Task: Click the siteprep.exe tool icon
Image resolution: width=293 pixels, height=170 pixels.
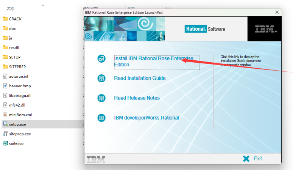Action: pyautogui.click(x=5, y=134)
